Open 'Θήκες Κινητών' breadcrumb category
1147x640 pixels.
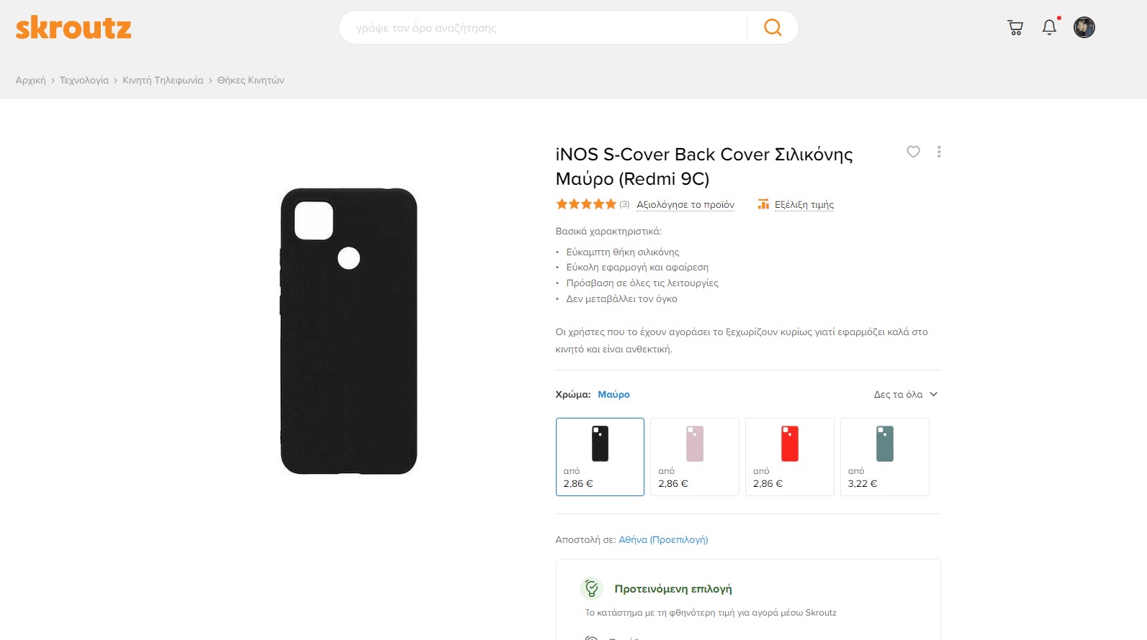(251, 80)
